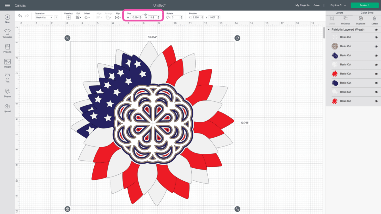Click the resize arrow handle on selection box
The image size is (381, 214).
[237, 209]
